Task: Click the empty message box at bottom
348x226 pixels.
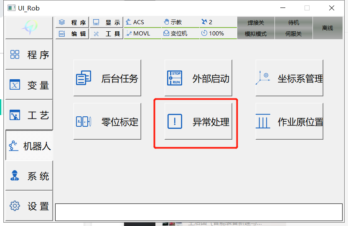Action: pos(199,212)
